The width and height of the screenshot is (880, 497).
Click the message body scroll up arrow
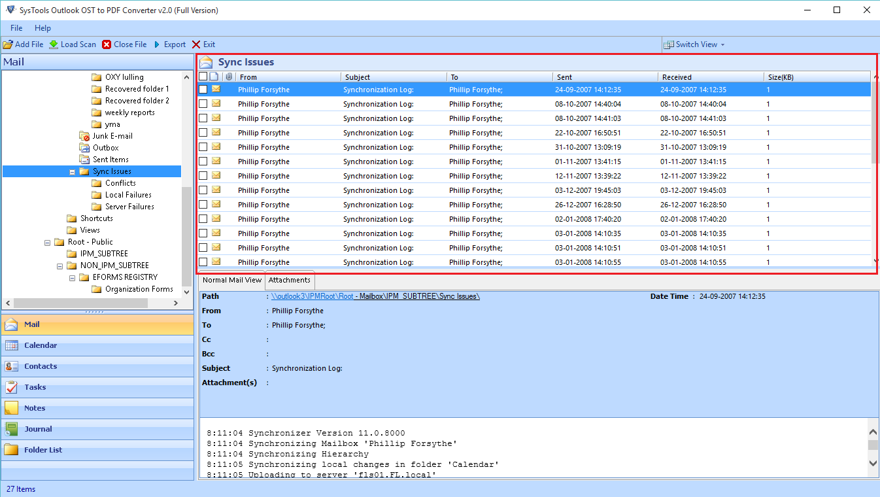point(873,432)
